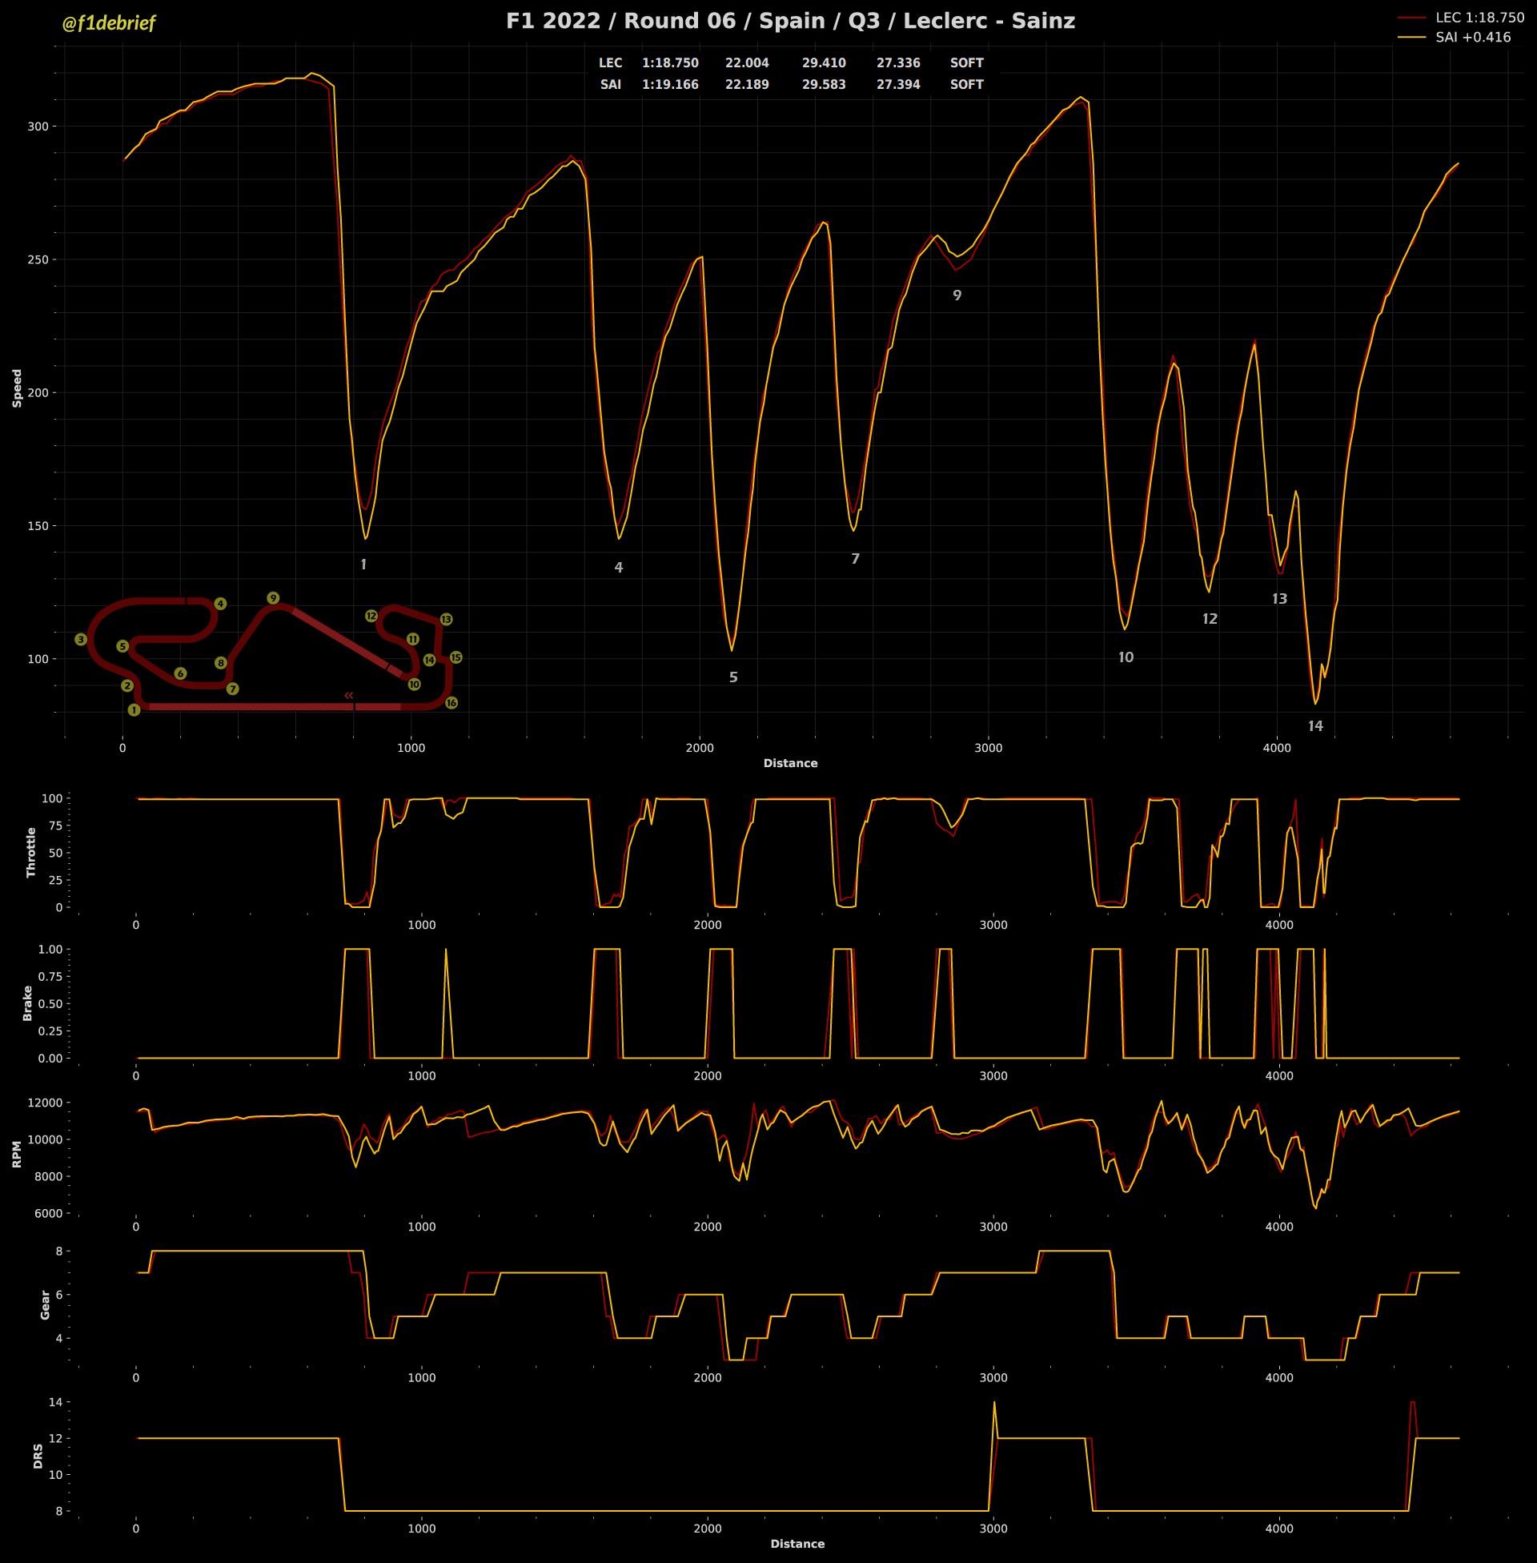1537x1563 pixels.
Task: Click the chart title text
Action: [790, 21]
